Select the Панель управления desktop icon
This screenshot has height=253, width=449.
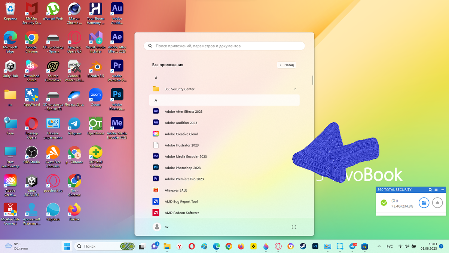click(53, 128)
